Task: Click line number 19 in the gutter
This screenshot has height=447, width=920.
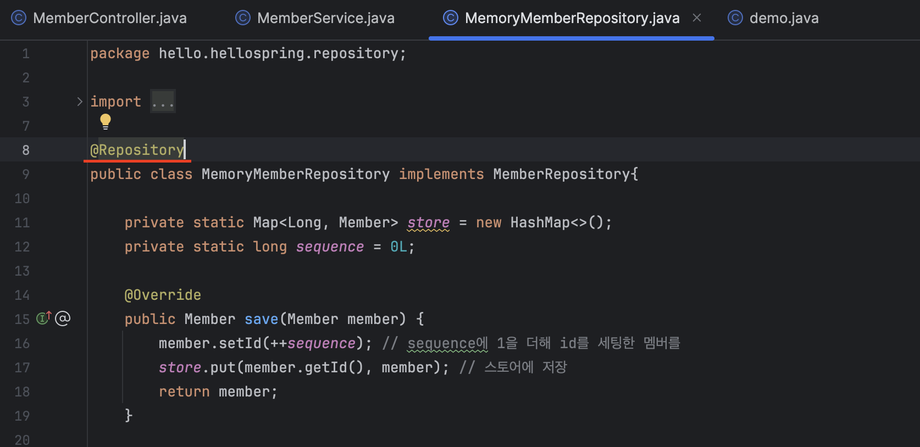Action: [22, 416]
